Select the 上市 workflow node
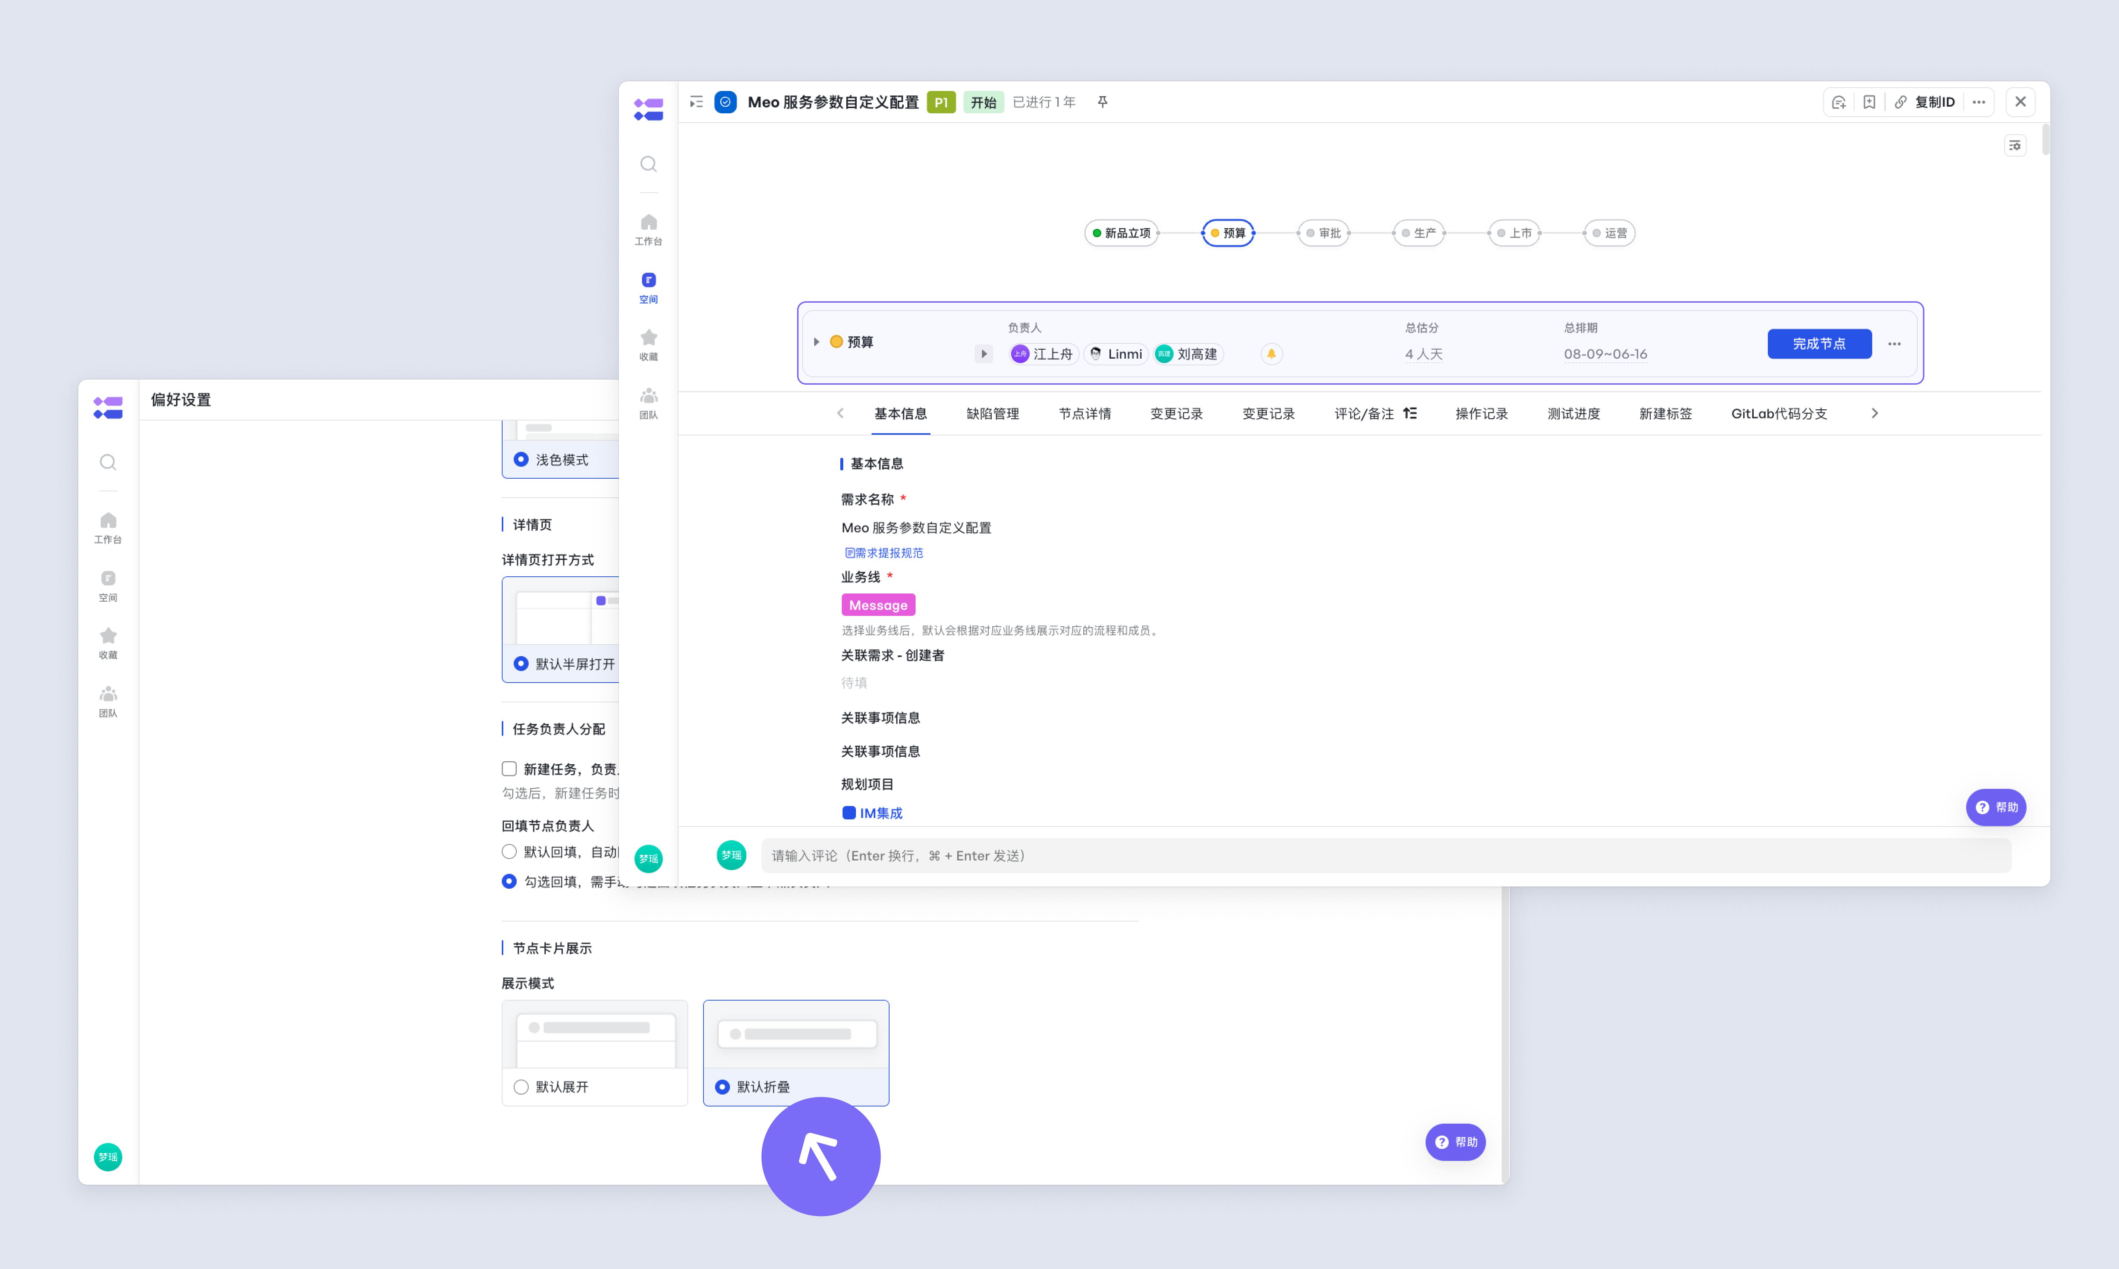Image resolution: width=2119 pixels, height=1269 pixels. pos(1514,233)
